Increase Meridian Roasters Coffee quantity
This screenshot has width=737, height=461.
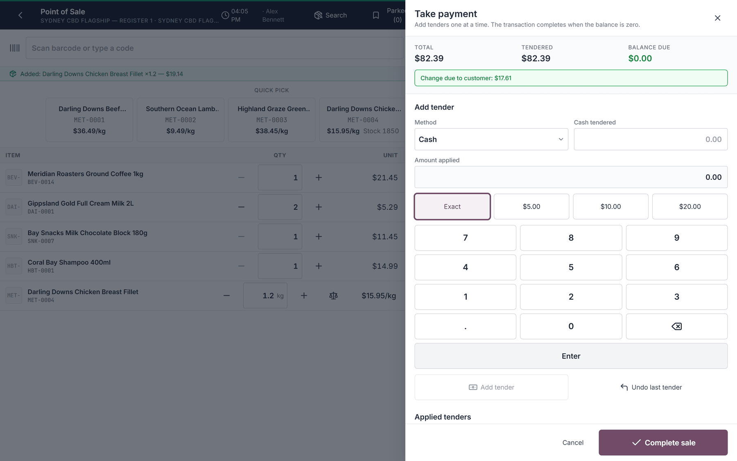(319, 177)
